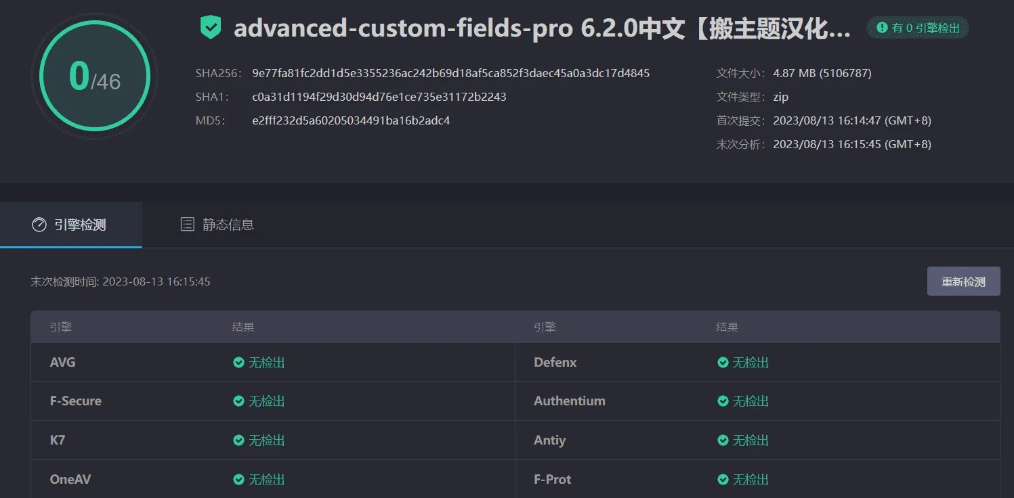
Task: Click the exclamation icon in engine detection badge
Action: [x=882, y=28]
